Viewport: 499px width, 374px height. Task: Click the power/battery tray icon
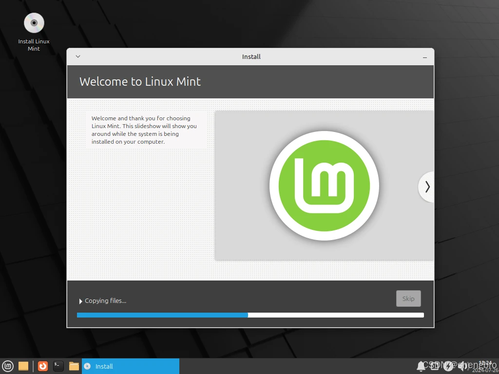coord(448,366)
